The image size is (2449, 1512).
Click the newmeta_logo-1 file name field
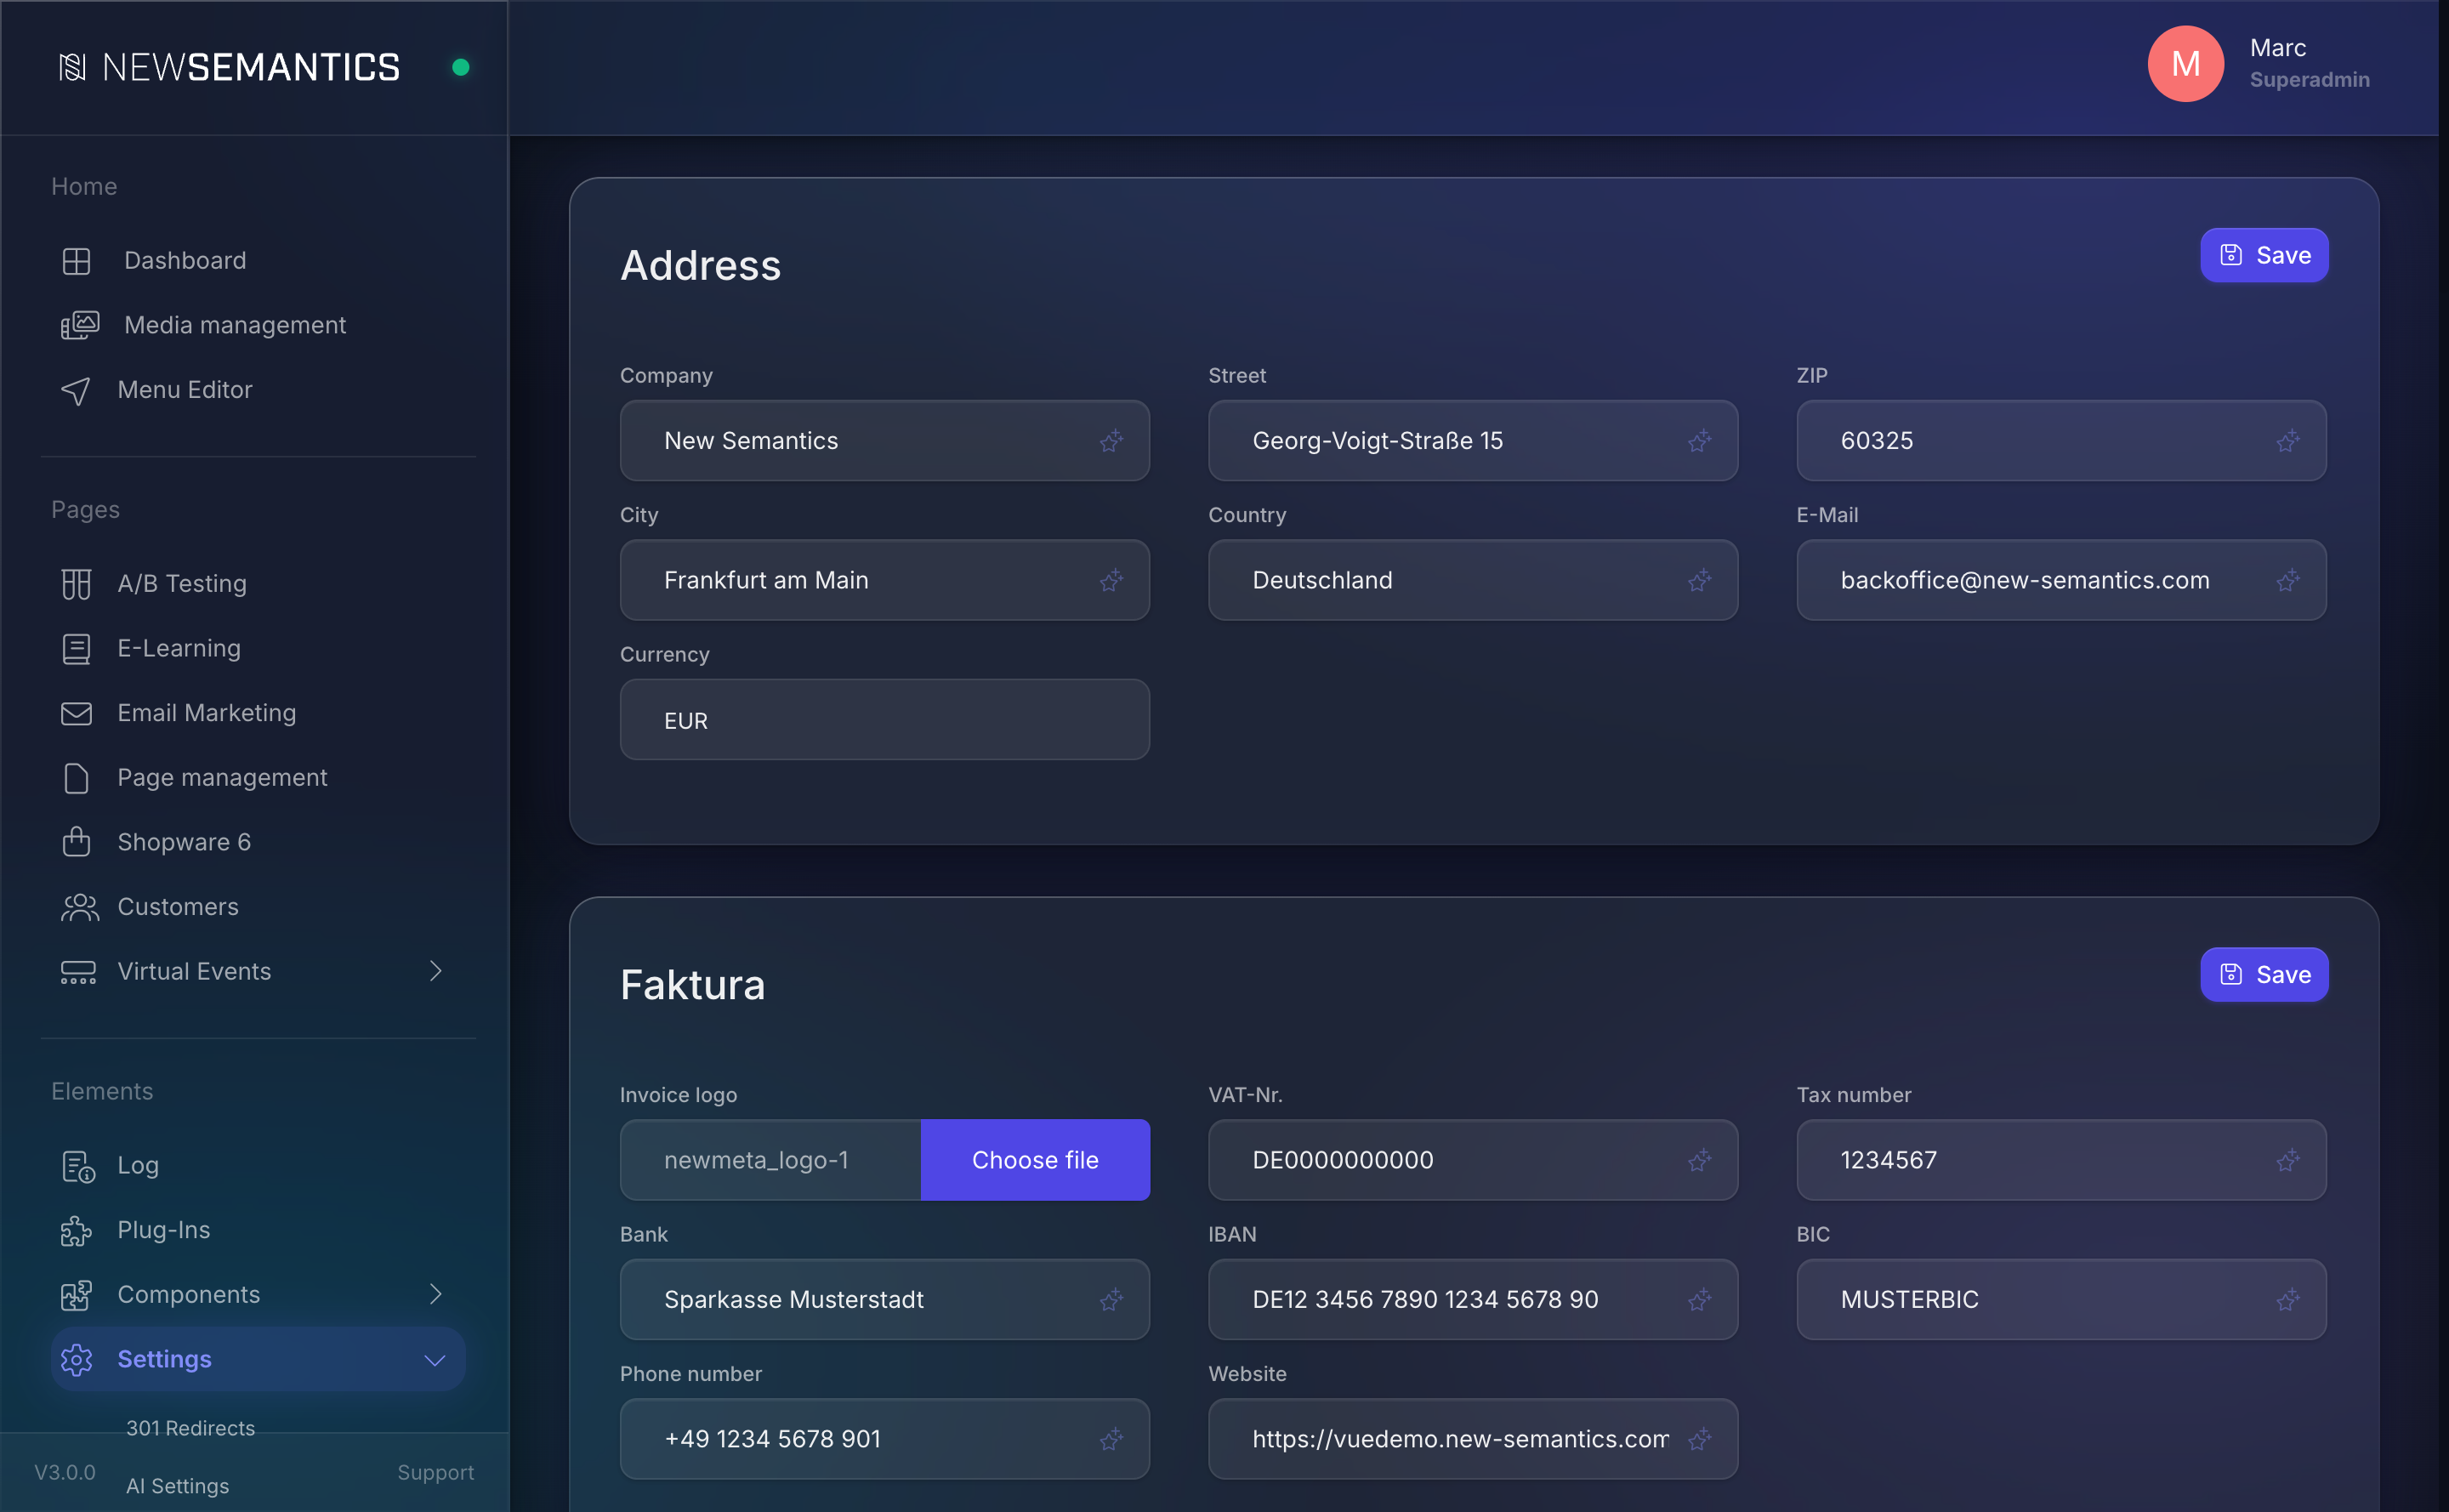pyautogui.click(x=770, y=1160)
